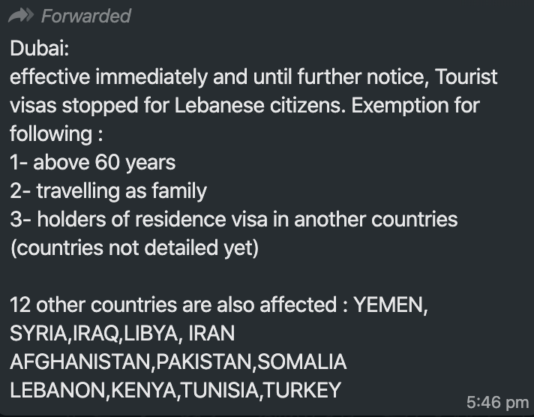Click the 'following :' line
This screenshot has height=417, width=534.
coord(56,134)
